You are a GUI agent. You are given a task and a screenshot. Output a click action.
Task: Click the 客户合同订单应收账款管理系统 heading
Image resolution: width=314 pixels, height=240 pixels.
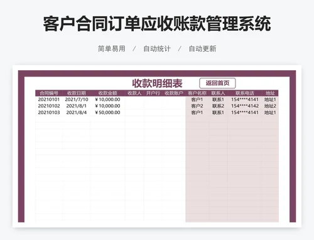click(157, 24)
